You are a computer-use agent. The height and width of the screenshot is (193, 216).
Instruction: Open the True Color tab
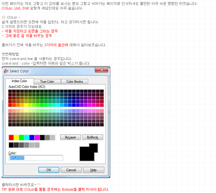(47, 82)
